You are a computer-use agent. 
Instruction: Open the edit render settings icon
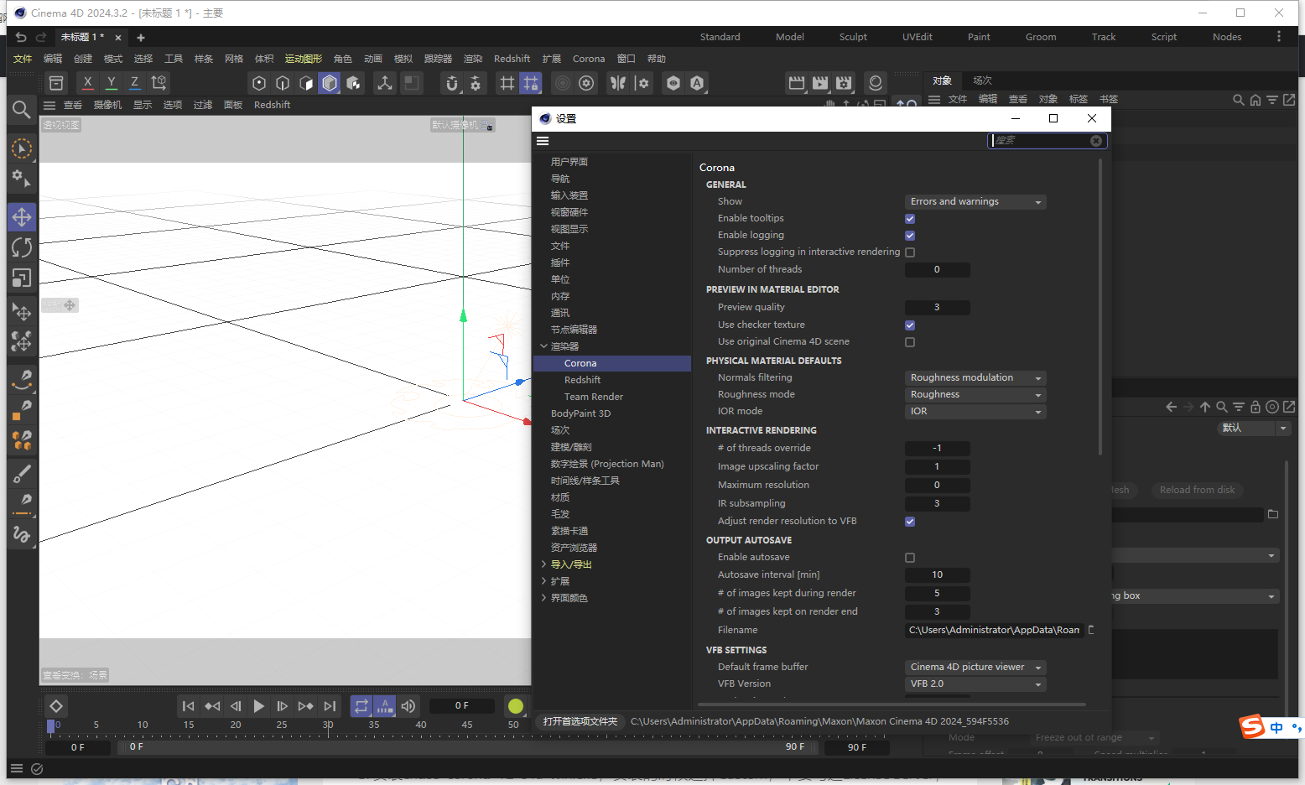844,83
